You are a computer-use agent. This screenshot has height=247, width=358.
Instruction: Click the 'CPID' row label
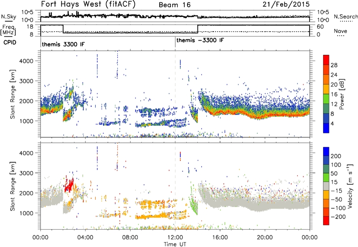coord(10,42)
